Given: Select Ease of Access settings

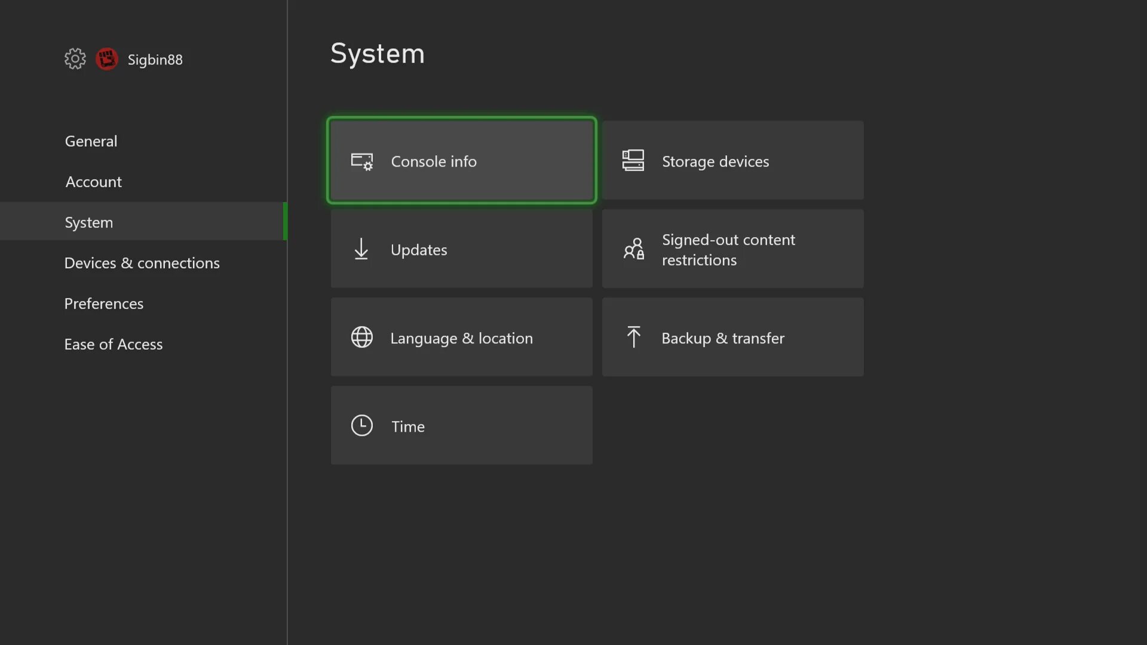Looking at the screenshot, I should (x=113, y=343).
